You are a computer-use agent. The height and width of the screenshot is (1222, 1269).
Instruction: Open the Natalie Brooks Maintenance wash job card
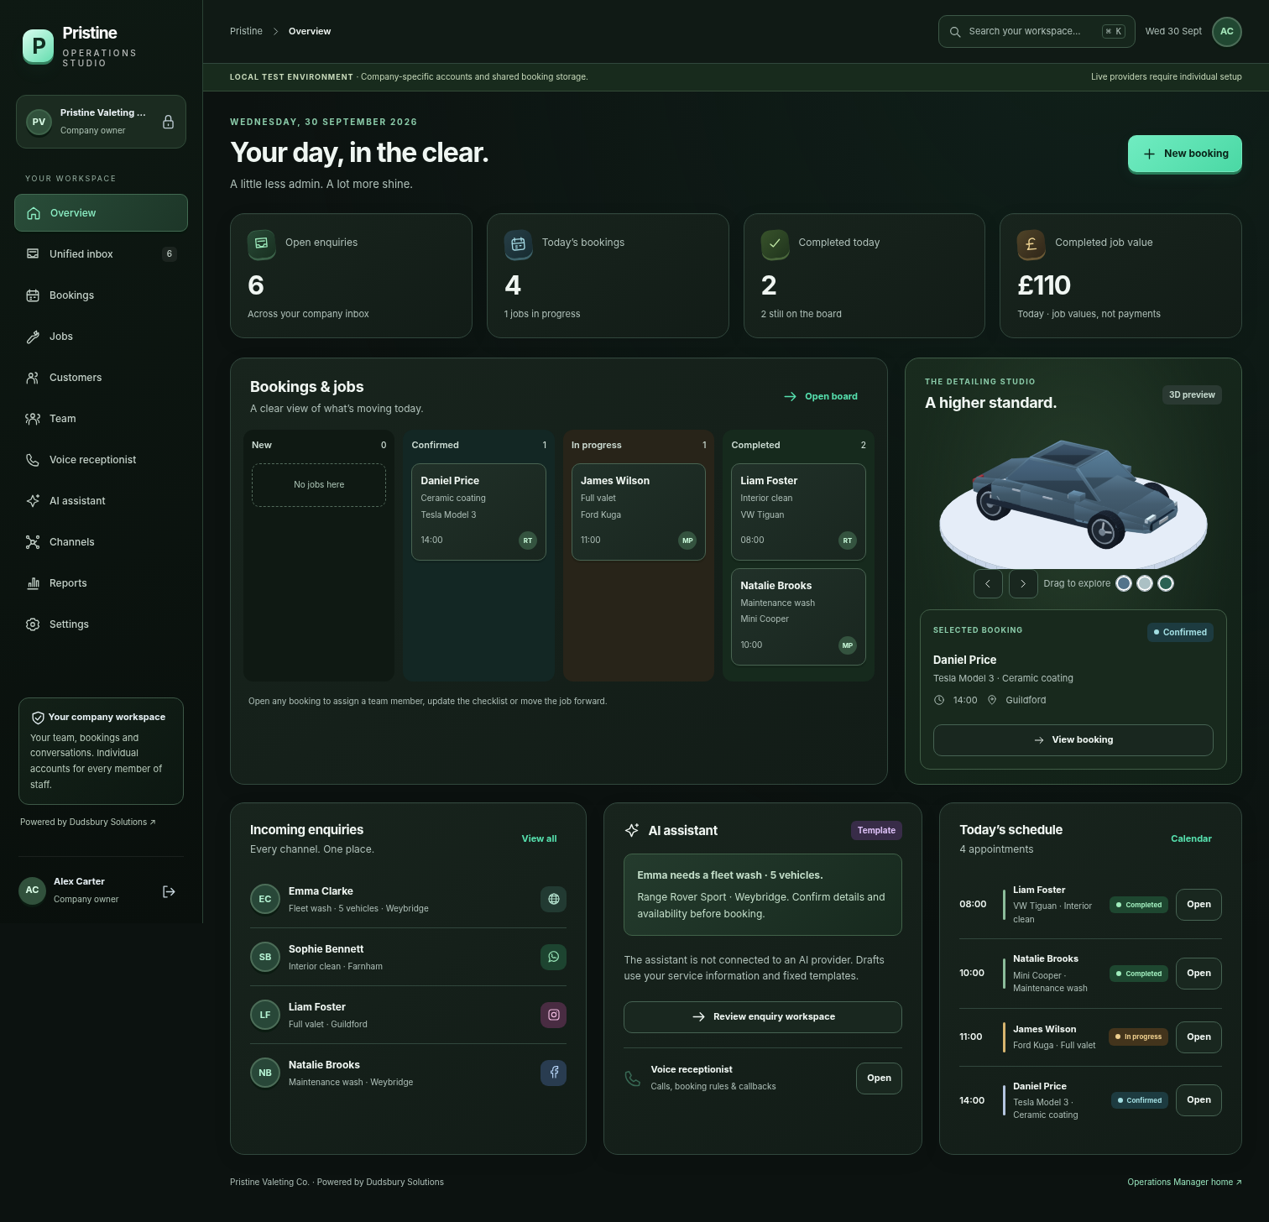798,617
